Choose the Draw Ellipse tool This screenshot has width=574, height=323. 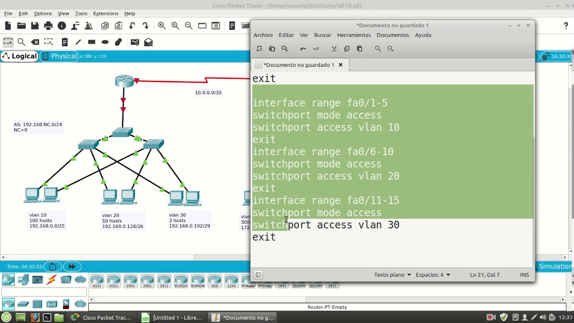pos(105,42)
